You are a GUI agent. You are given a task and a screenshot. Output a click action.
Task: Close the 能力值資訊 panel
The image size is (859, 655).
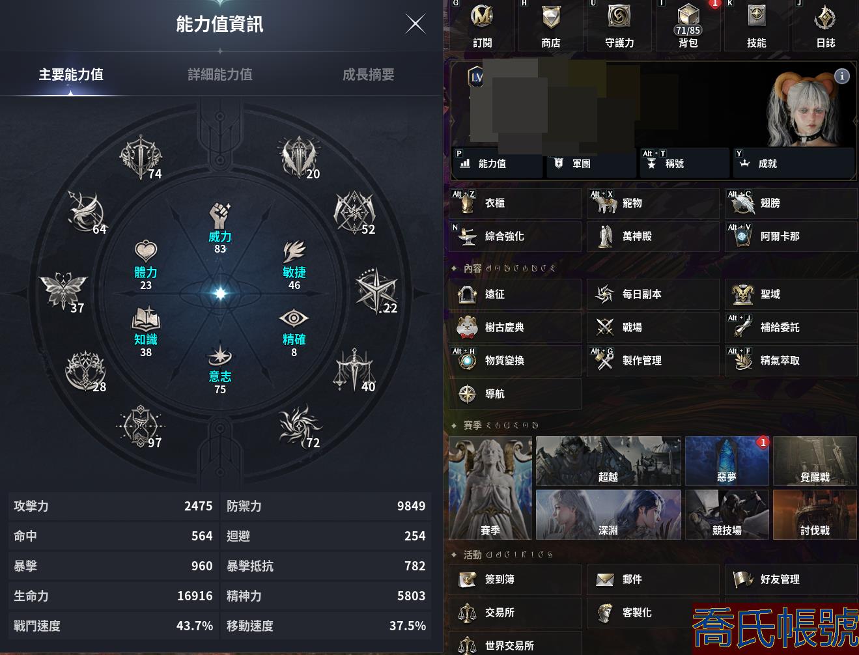pyautogui.click(x=415, y=24)
